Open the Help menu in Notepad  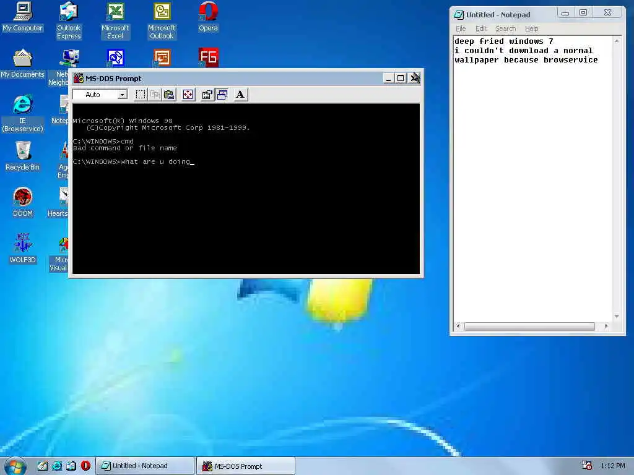coord(531,28)
